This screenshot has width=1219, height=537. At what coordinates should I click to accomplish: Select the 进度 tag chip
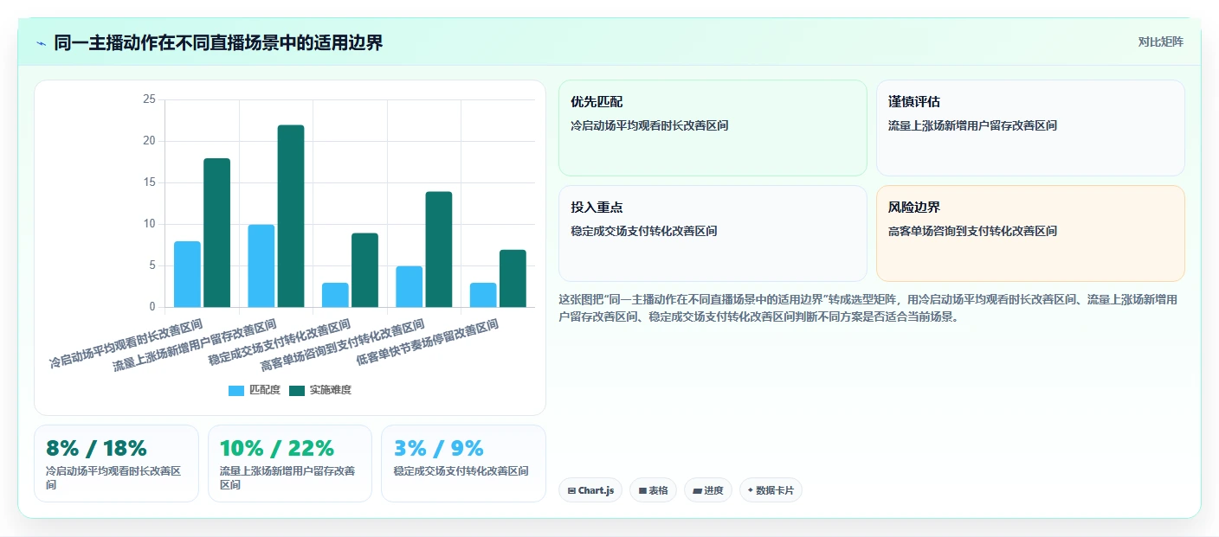(x=708, y=490)
